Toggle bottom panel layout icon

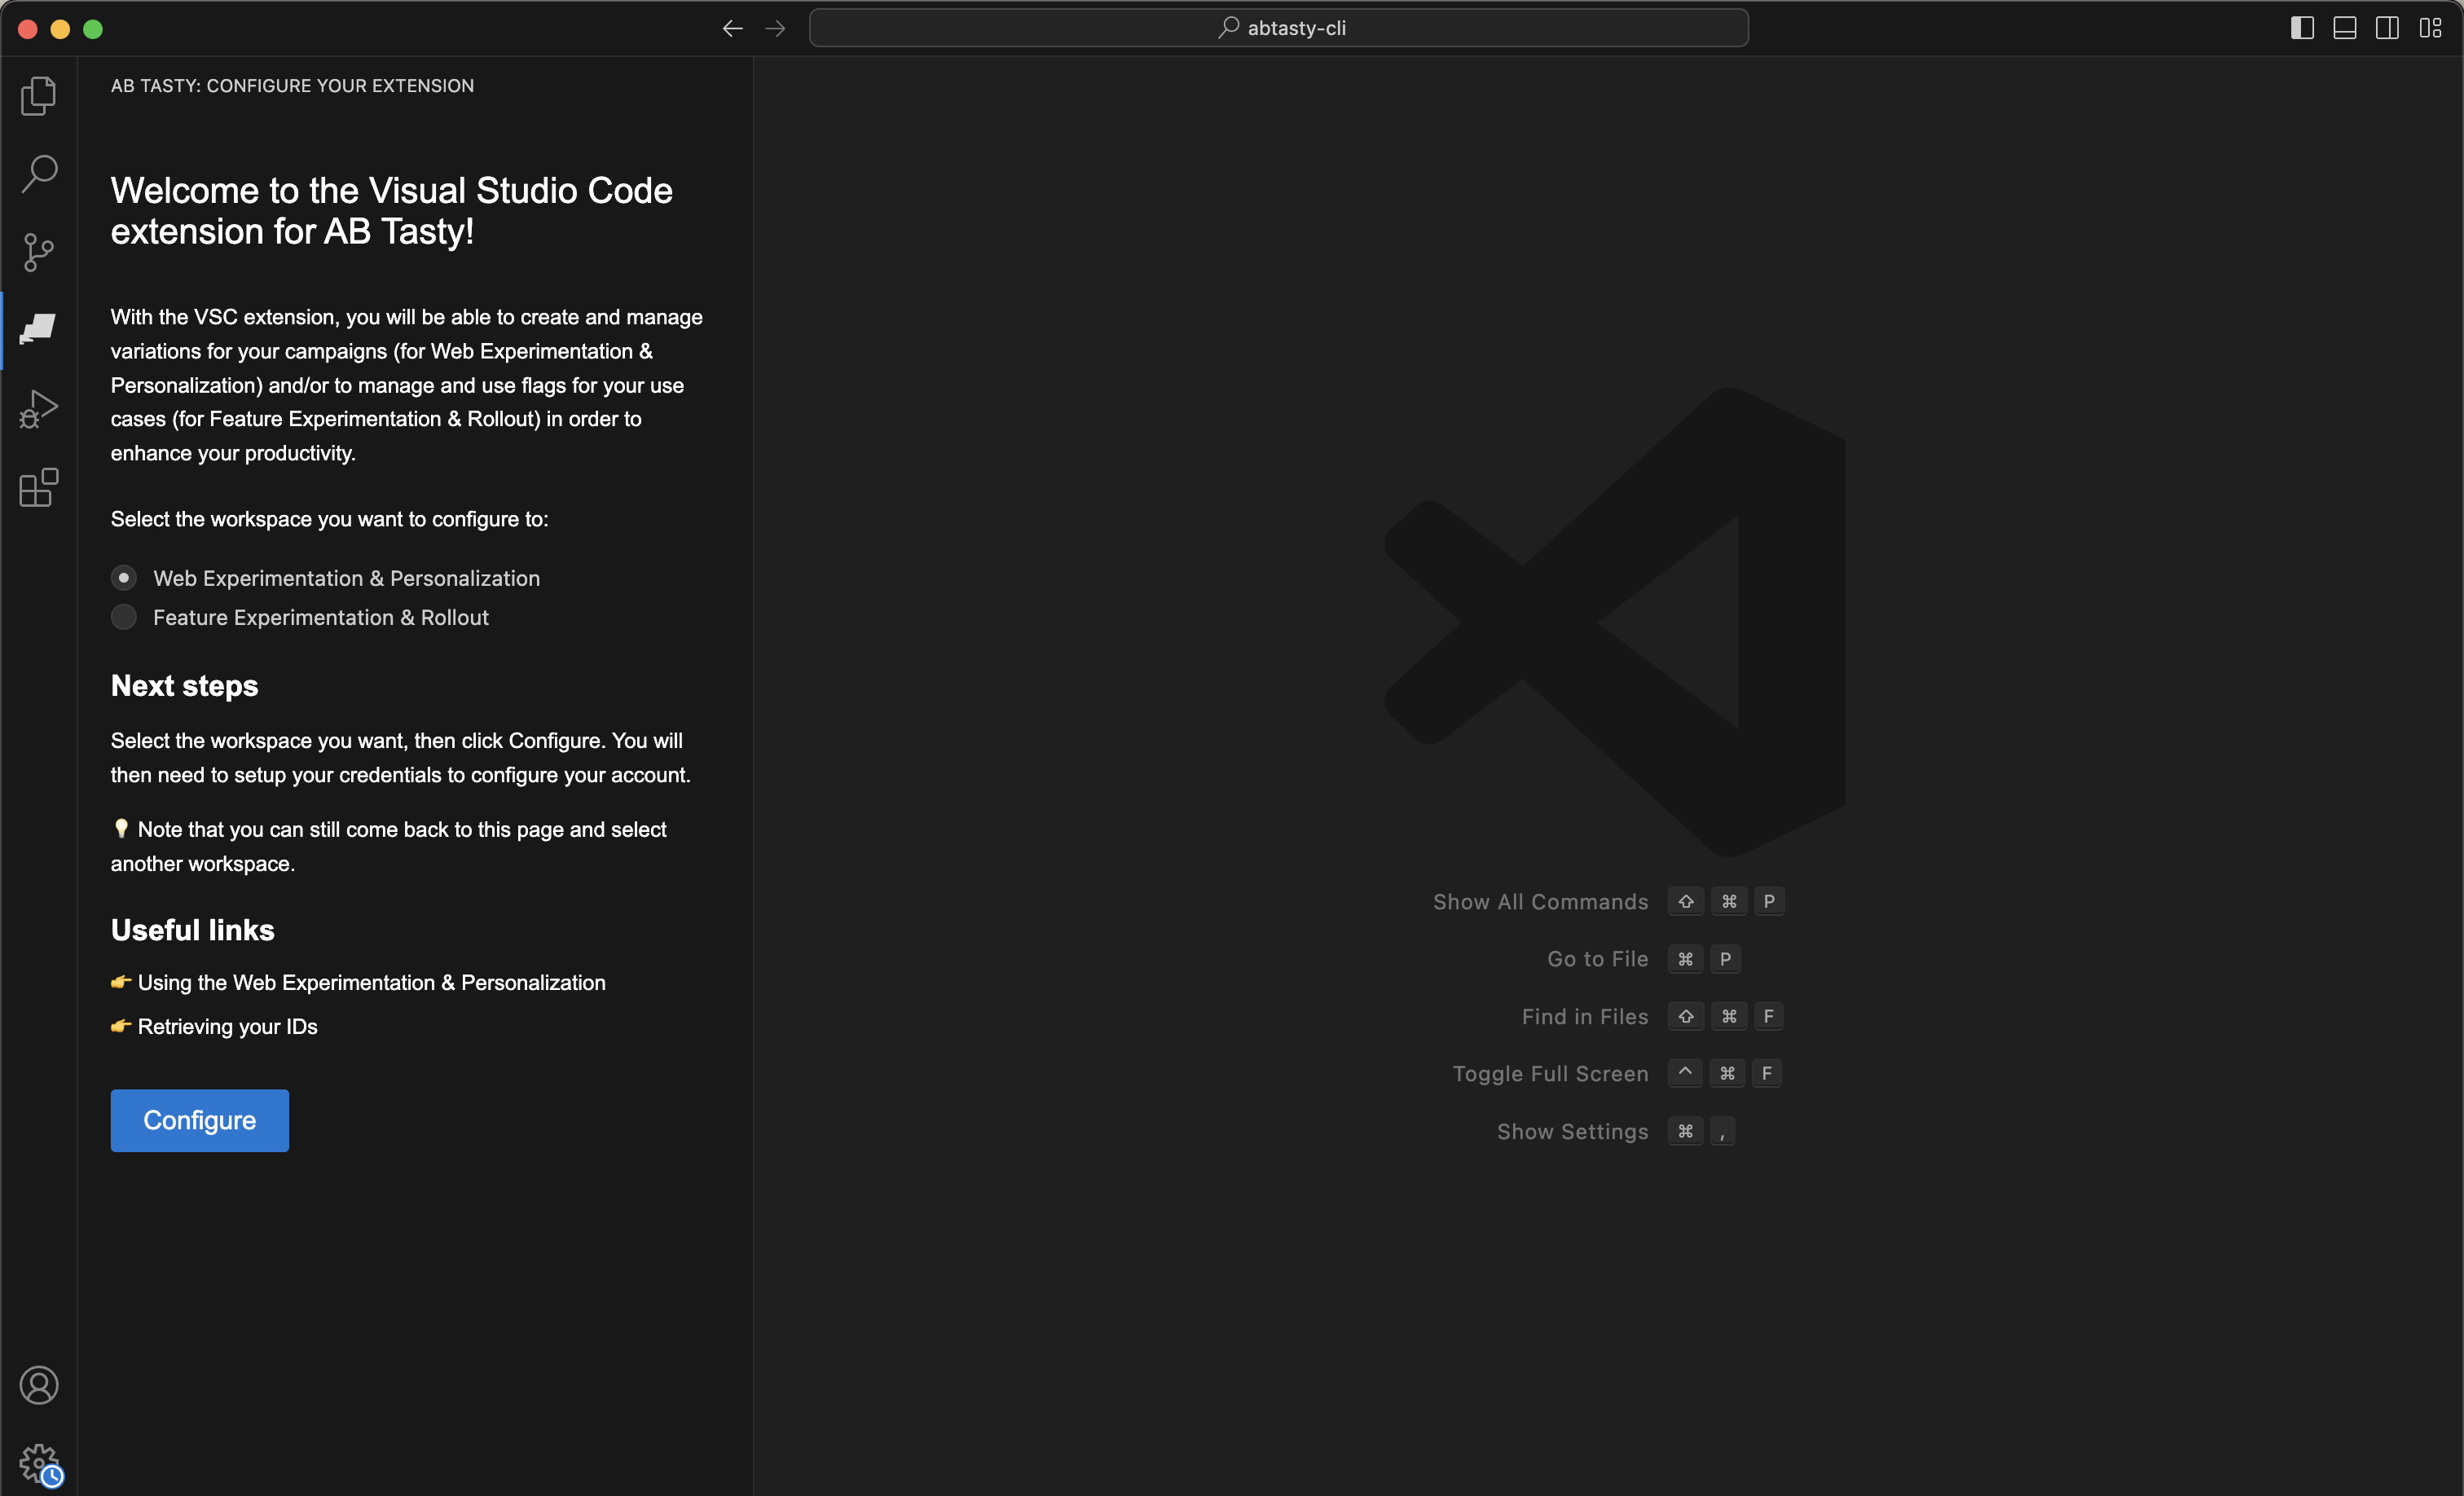pyautogui.click(x=2345, y=28)
